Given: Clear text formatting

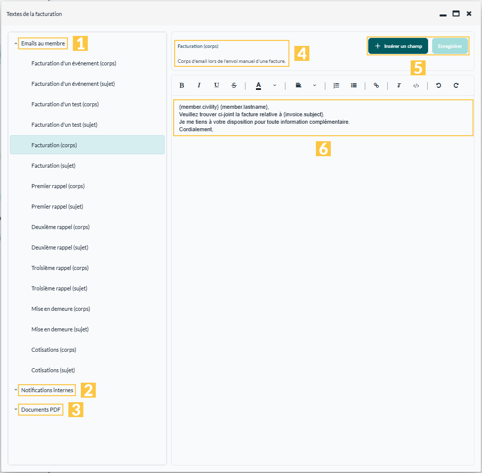Looking at the screenshot, I should tap(399, 85).
